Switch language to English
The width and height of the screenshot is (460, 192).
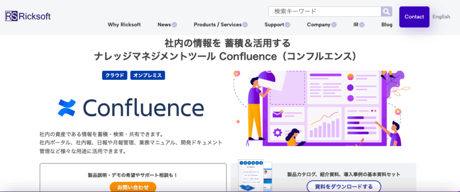[x=441, y=17]
